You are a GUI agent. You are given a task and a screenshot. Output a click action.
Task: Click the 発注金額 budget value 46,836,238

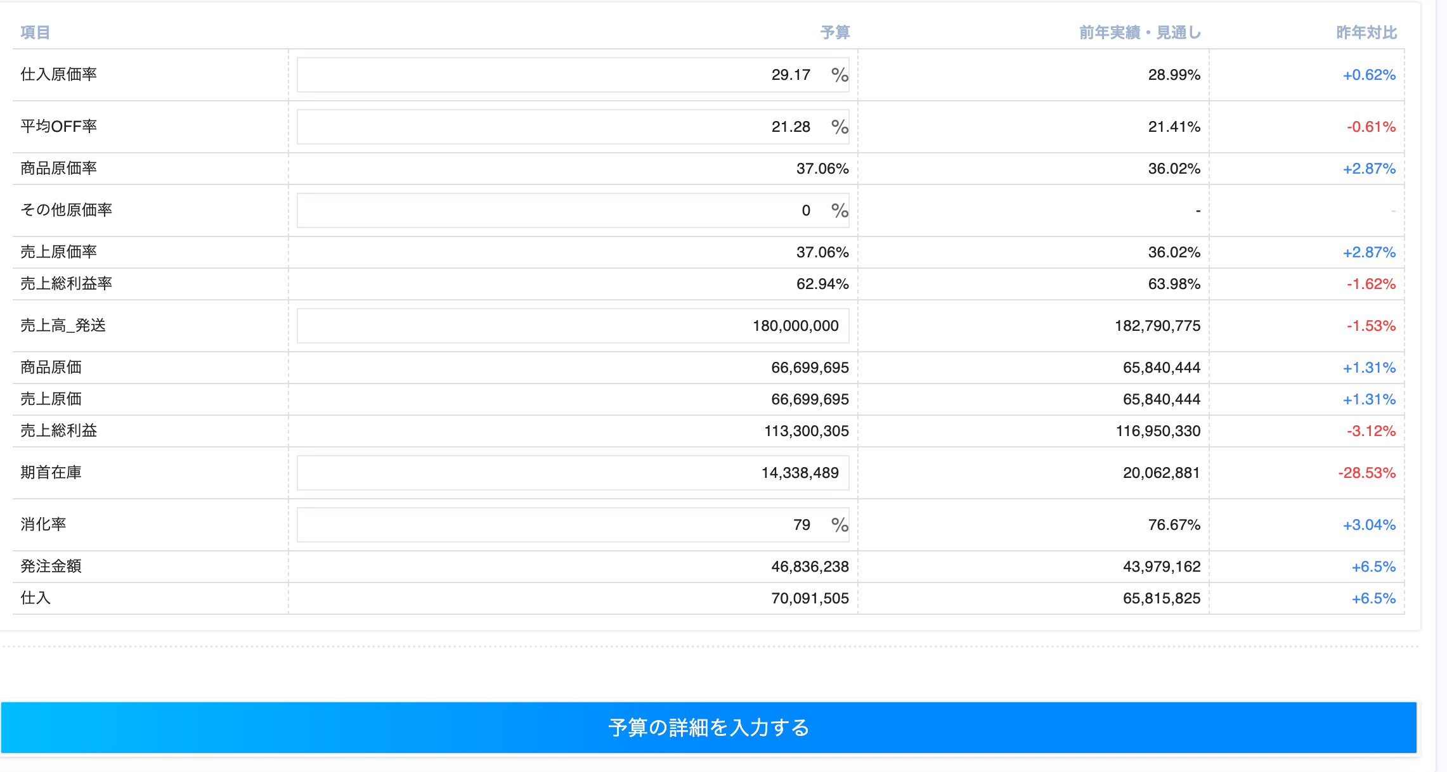[809, 567]
